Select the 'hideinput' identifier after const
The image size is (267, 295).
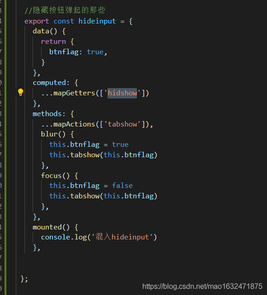click(97, 21)
